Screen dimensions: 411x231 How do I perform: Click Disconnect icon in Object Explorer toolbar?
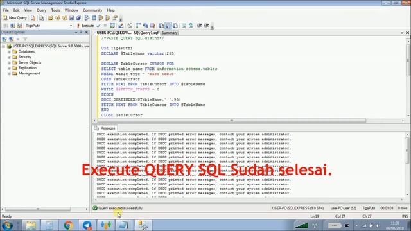[12, 39]
